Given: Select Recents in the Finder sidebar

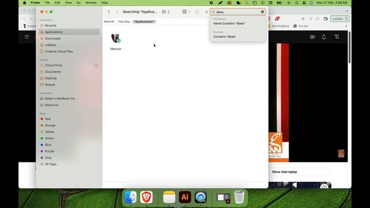Looking at the screenshot, I should [69, 25].
